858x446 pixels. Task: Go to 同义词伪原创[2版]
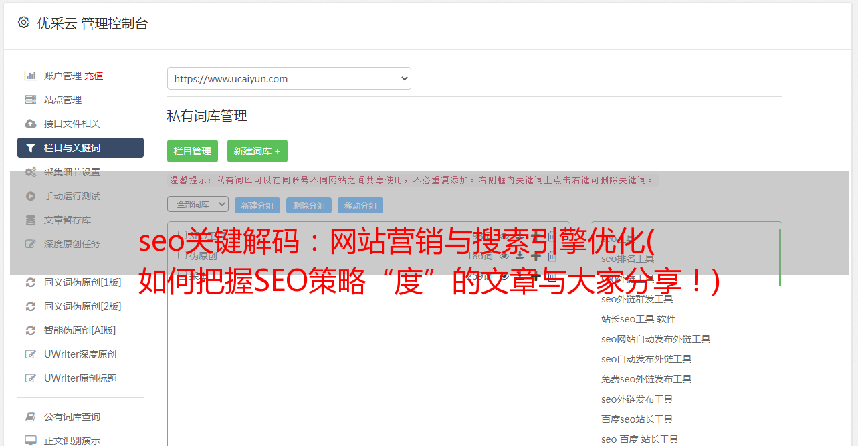click(83, 306)
